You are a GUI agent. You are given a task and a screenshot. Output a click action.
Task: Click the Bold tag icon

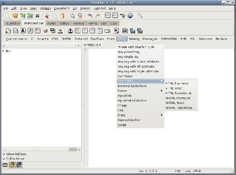point(23,31)
